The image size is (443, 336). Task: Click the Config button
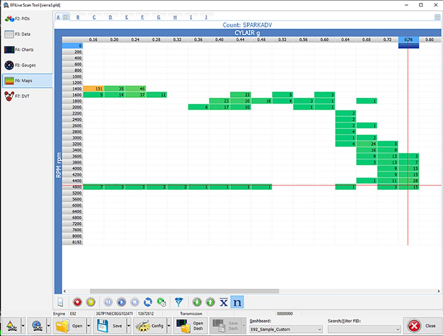[150, 326]
